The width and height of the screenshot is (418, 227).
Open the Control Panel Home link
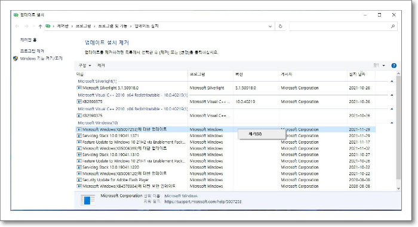[28, 40]
